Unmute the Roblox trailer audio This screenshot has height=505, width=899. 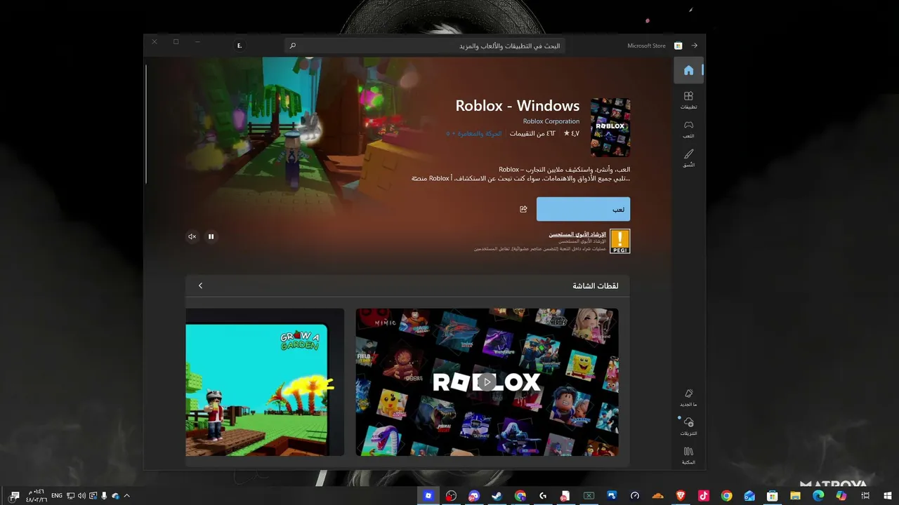[192, 236]
